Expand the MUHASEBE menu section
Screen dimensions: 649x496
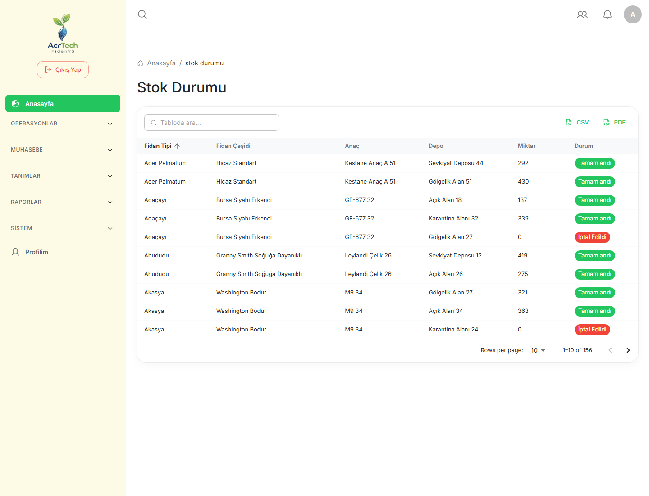[63, 150]
